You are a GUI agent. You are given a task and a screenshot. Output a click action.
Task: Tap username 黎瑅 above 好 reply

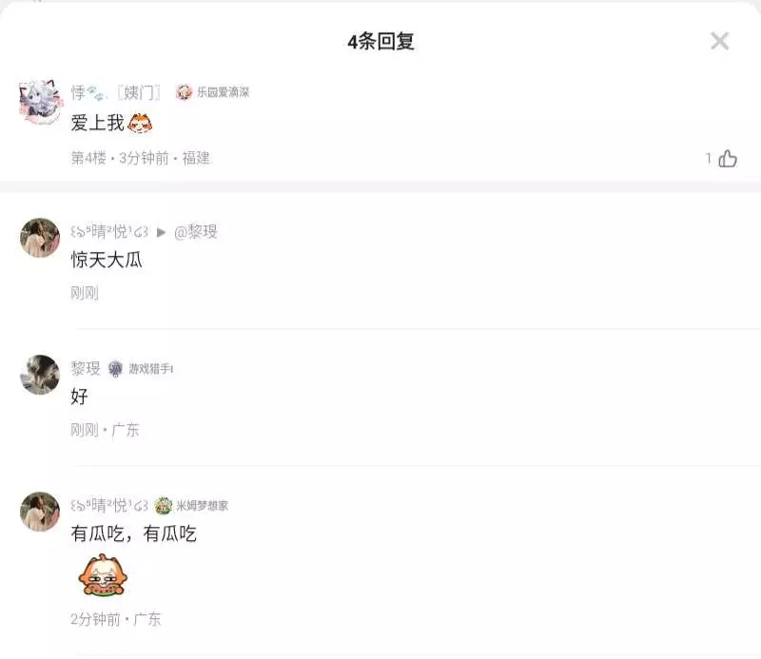86,368
